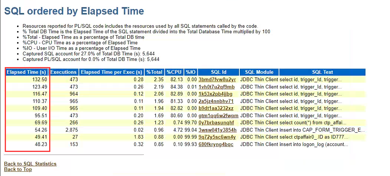Image resolution: width=390 pixels, height=176 pixels.
Task: Select the elapsed time value 49.41
Action: (x=41, y=137)
